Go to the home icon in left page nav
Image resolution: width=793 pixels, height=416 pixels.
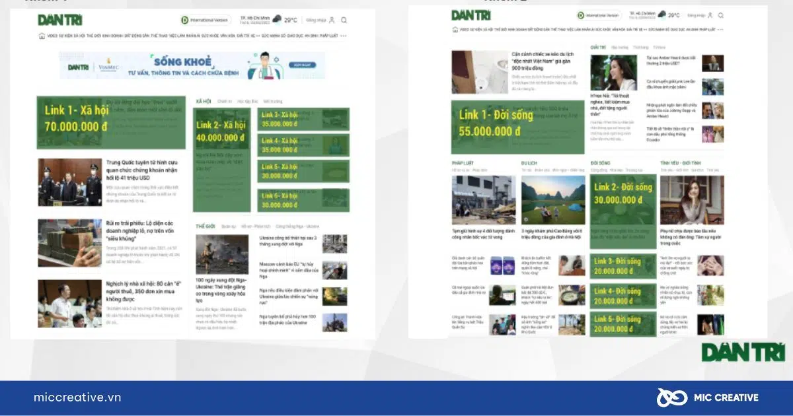pos(41,36)
